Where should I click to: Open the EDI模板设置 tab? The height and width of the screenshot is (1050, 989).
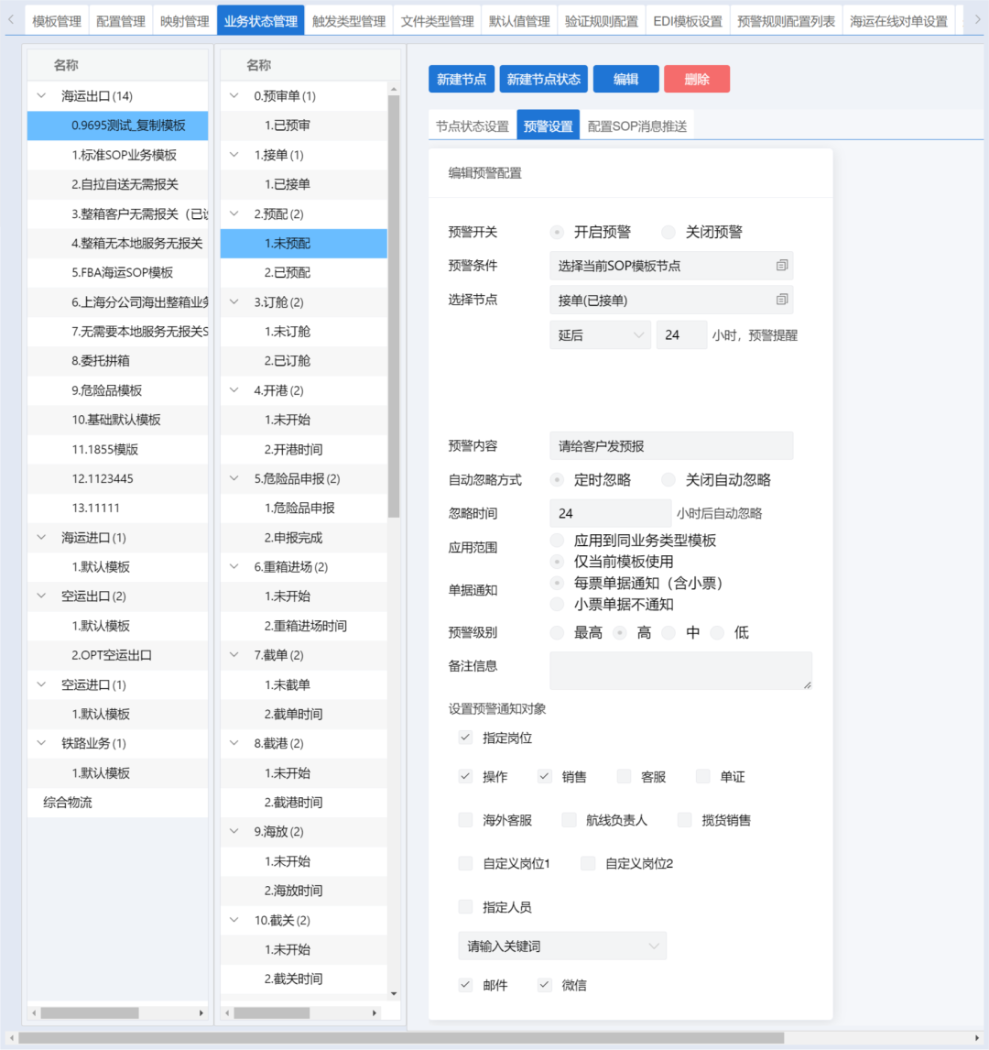point(687,21)
